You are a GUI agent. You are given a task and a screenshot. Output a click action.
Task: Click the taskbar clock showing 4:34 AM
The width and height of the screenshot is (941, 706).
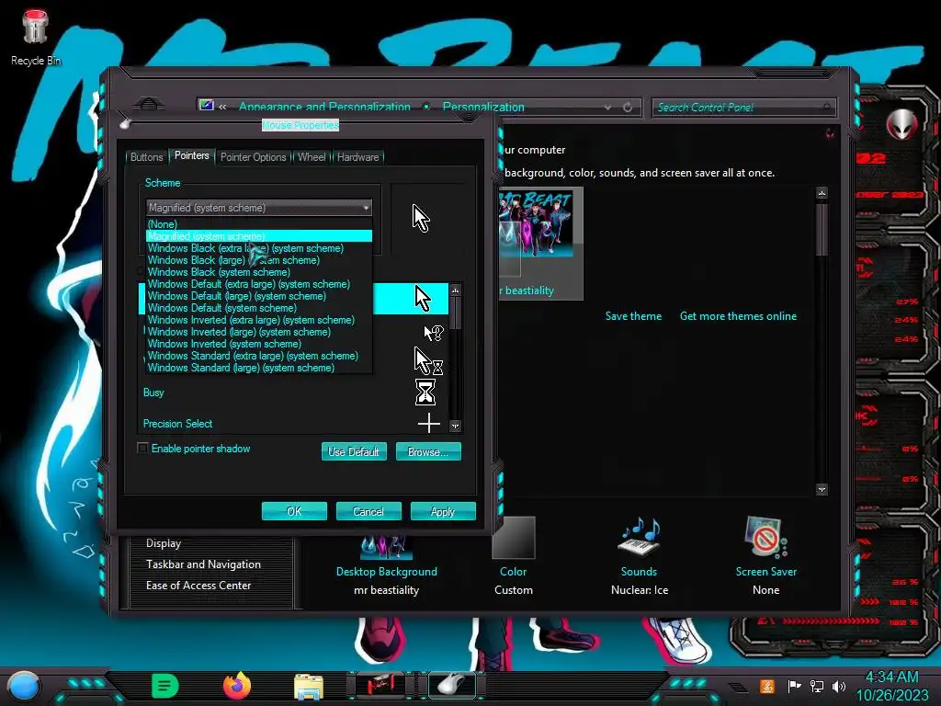(x=891, y=686)
